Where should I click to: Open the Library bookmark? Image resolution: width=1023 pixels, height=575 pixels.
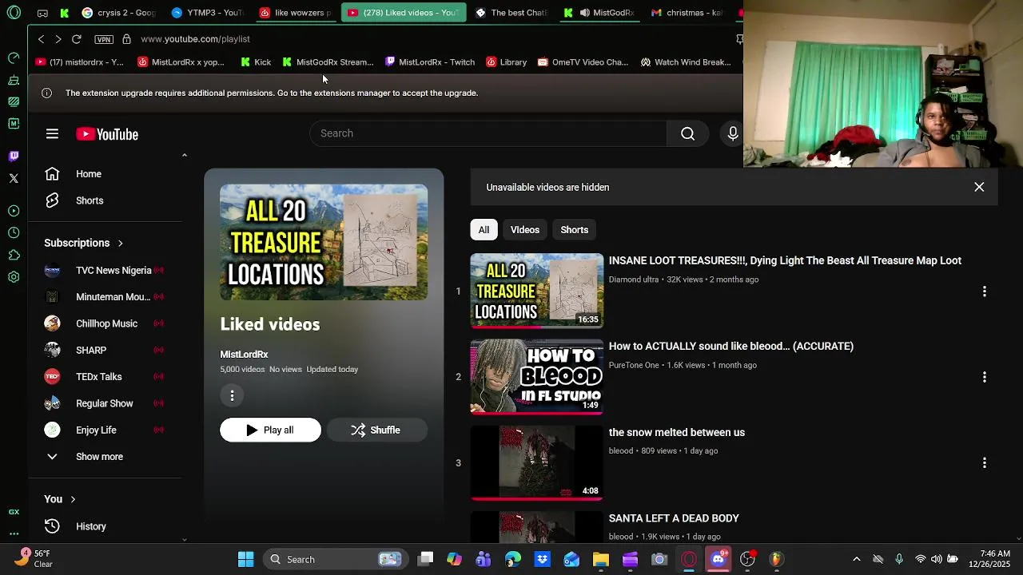(x=507, y=62)
